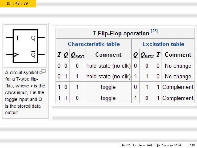Image resolution: width=197 pixels, height=148 pixels.
Task: Click the Q output label on flip-flop
Action: tap(33, 38)
